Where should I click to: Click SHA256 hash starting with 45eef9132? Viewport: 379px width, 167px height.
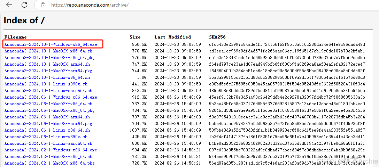coord(287,97)
